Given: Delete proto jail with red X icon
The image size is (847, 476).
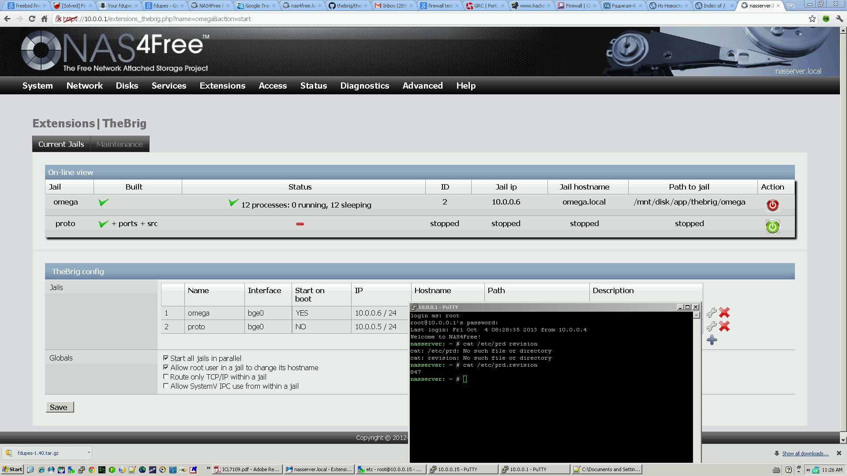Looking at the screenshot, I should pyautogui.click(x=724, y=326).
